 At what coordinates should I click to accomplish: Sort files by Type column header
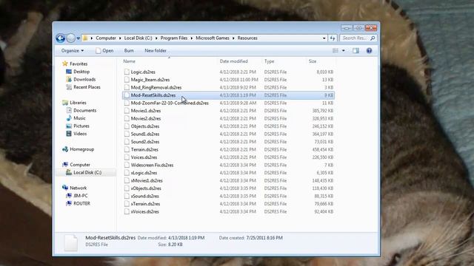[x=269, y=61]
